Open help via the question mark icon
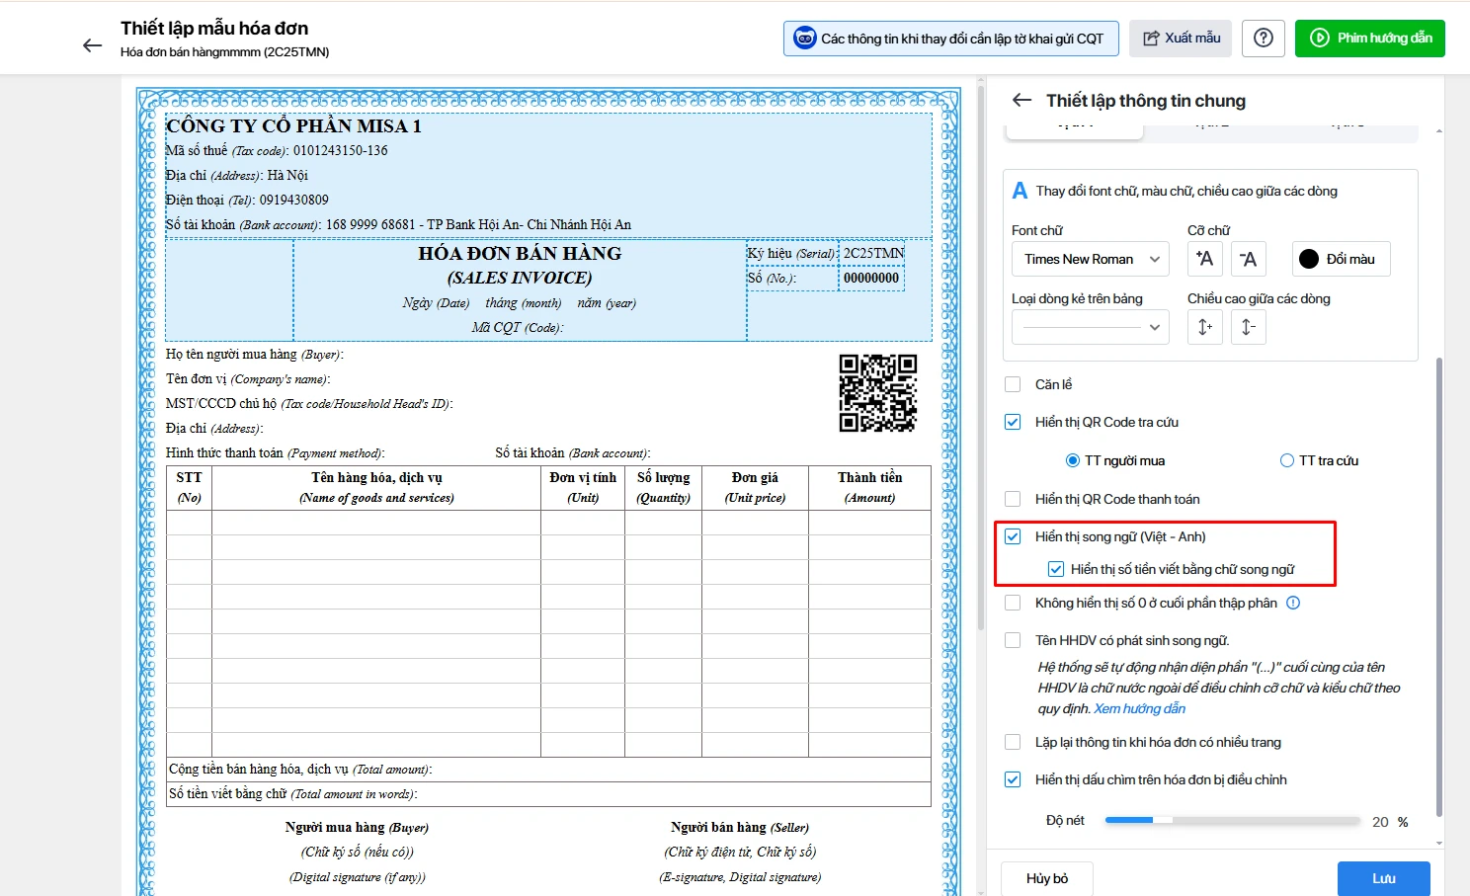The height and width of the screenshot is (896, 1470). tap(1263, 39)
